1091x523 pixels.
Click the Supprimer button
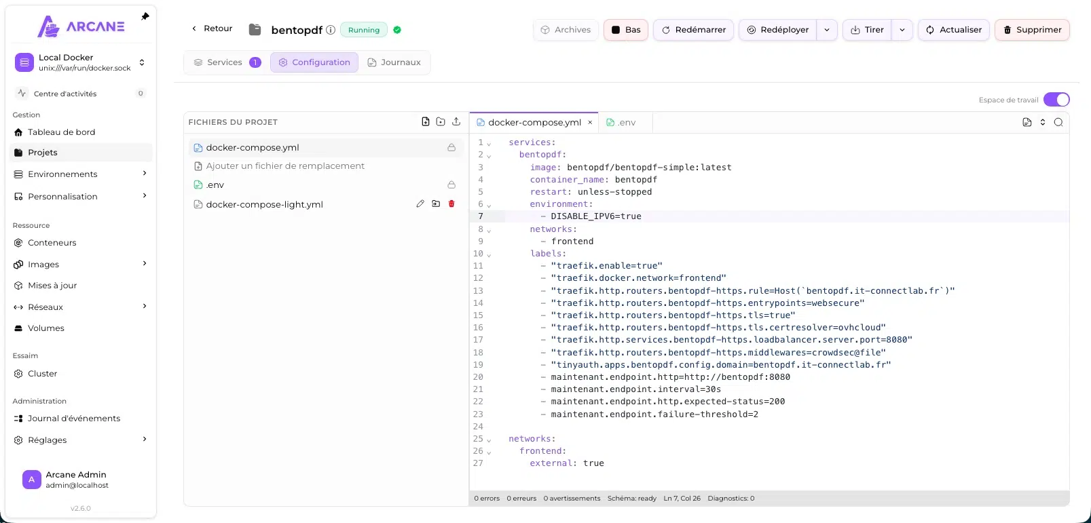1032,30
